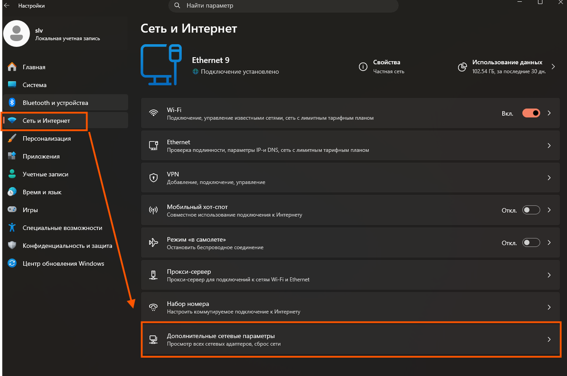Click the large Ethernet computer icon
567x376 pixels.
(161, 65)
